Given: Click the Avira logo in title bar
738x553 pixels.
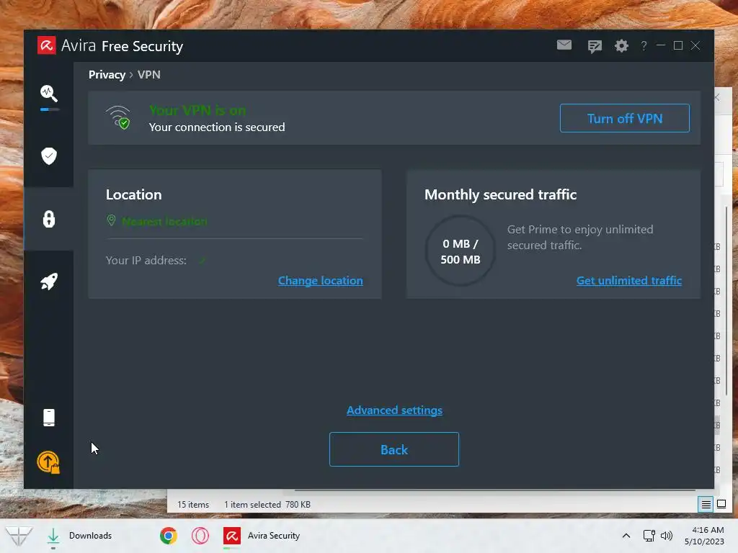Looking at the screenshot, I should pos(47,45).
